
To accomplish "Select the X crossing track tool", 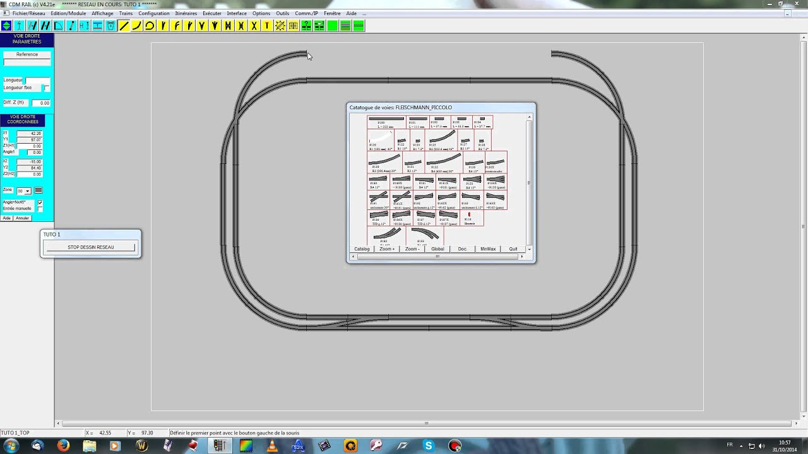I will pos(254,26).
